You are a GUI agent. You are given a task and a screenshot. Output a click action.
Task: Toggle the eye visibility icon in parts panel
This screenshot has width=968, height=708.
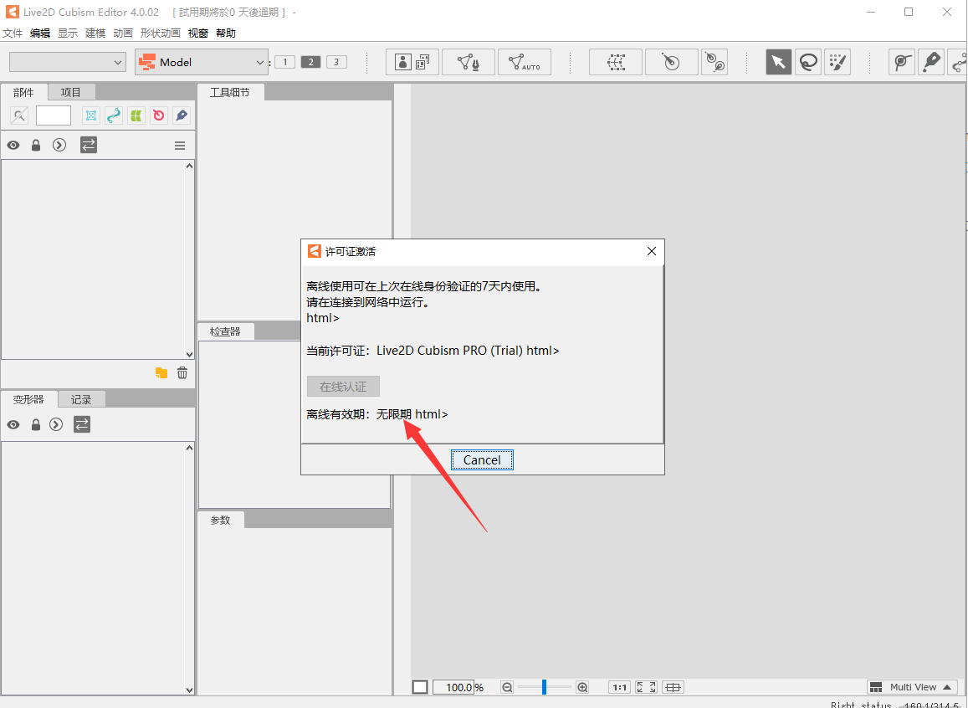click(x=13, y=145)
